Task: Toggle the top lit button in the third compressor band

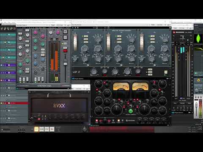Action: 152,36
